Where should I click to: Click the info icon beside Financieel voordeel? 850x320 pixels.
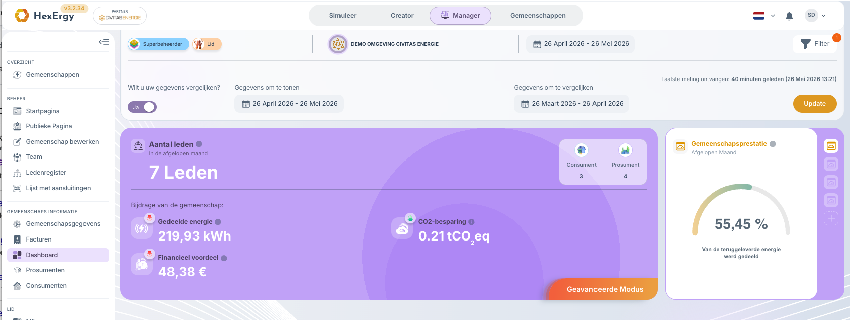point(224,258)
